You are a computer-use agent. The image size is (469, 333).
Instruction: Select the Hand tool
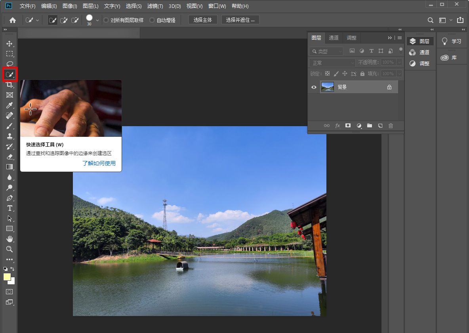pos(10,239)
